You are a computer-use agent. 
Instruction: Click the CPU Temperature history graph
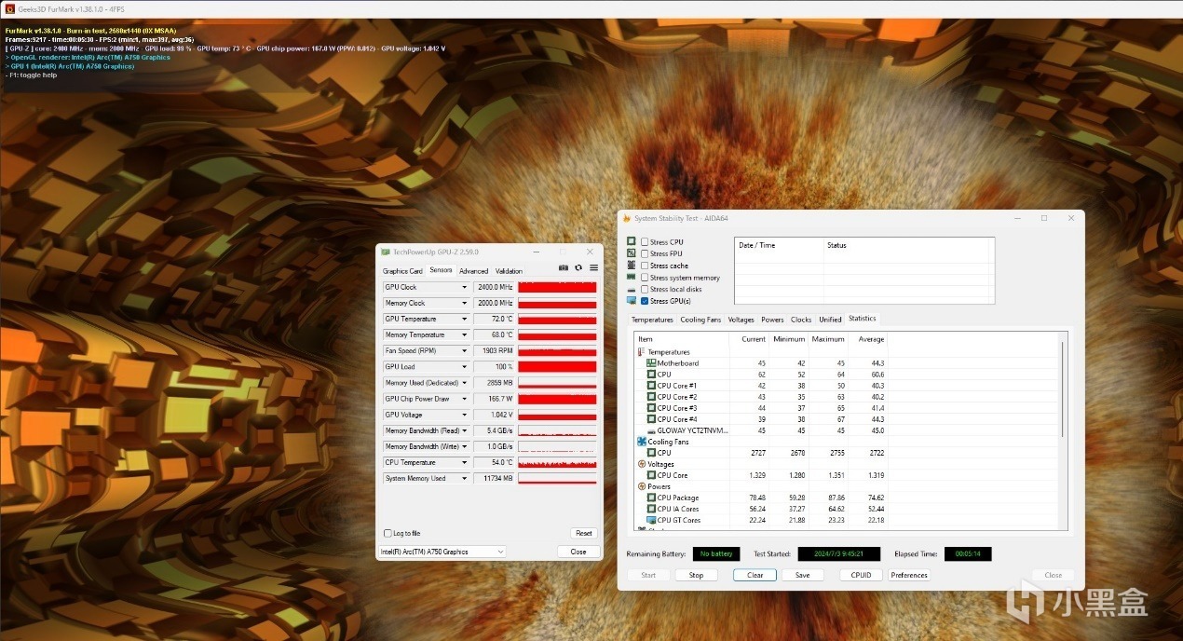[557, 462]
